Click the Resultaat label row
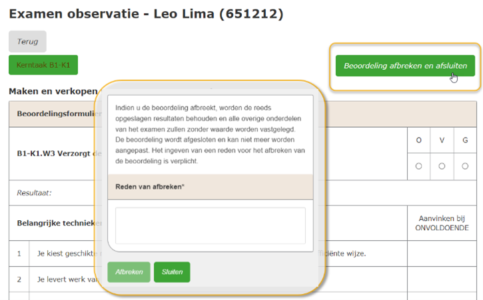This screenshot has width=483, height=300. point(52,193)
